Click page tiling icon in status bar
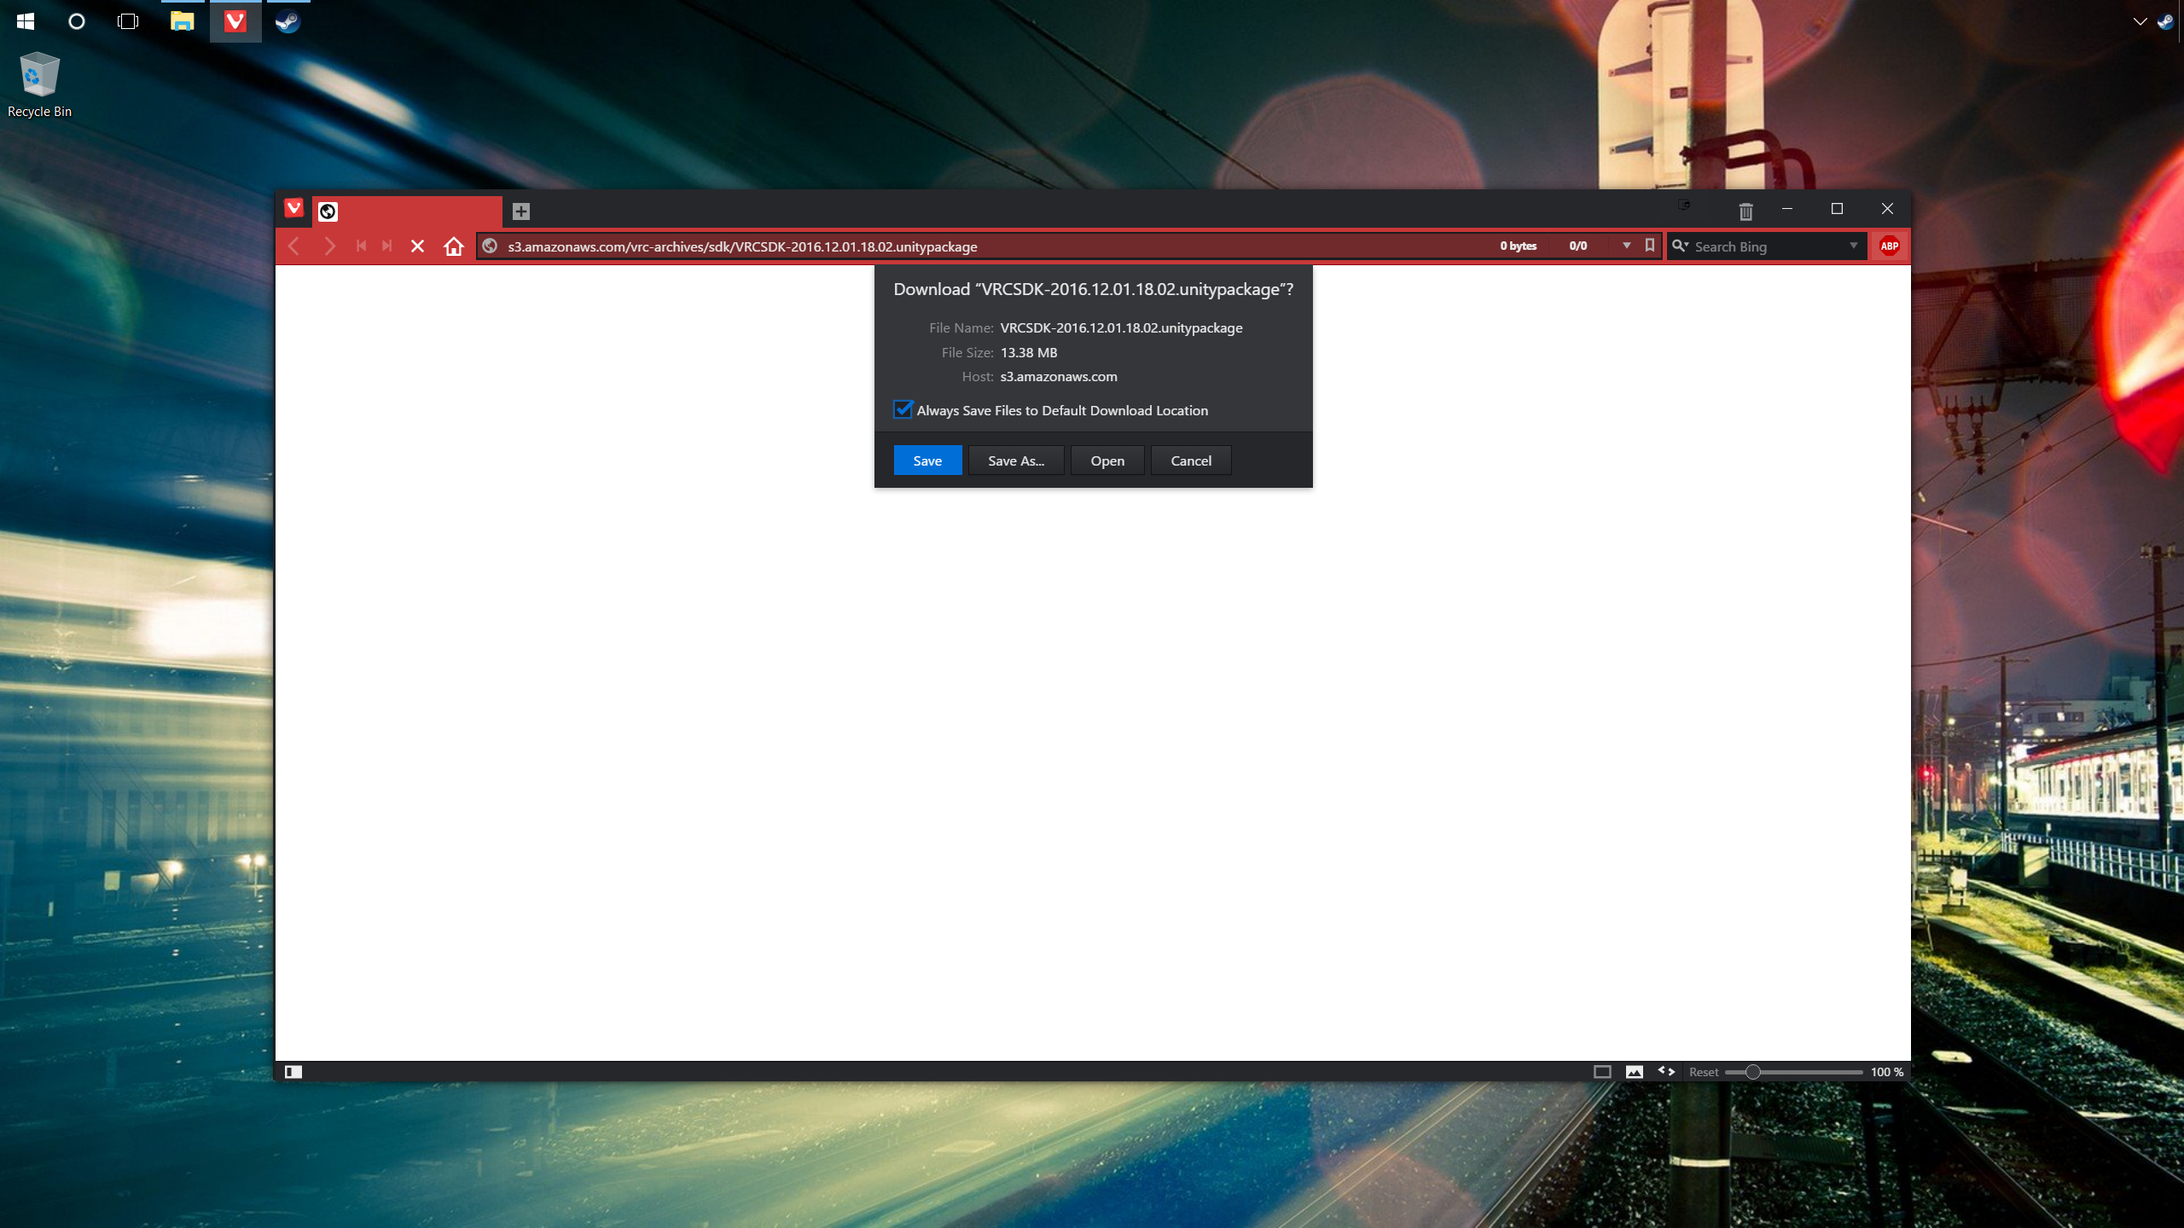 [x=1602, y=1072]
